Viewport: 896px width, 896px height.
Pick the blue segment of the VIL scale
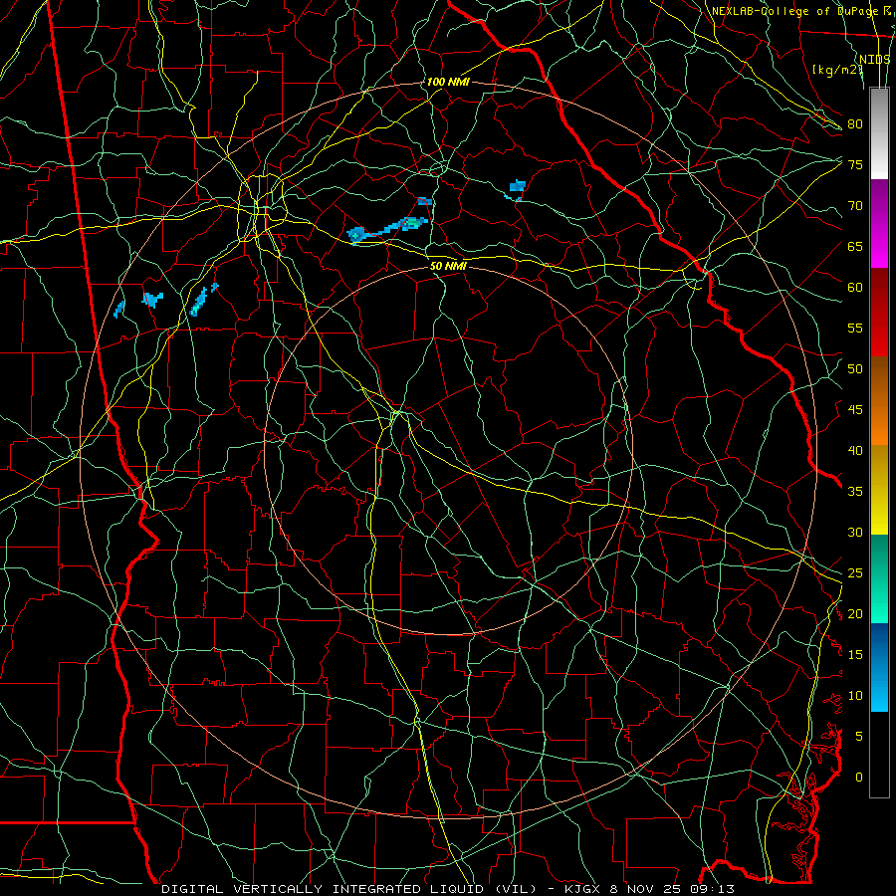(x=879, y=667)
